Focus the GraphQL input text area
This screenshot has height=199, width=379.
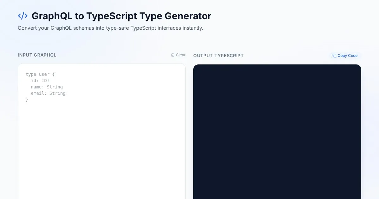coord(102,142)
